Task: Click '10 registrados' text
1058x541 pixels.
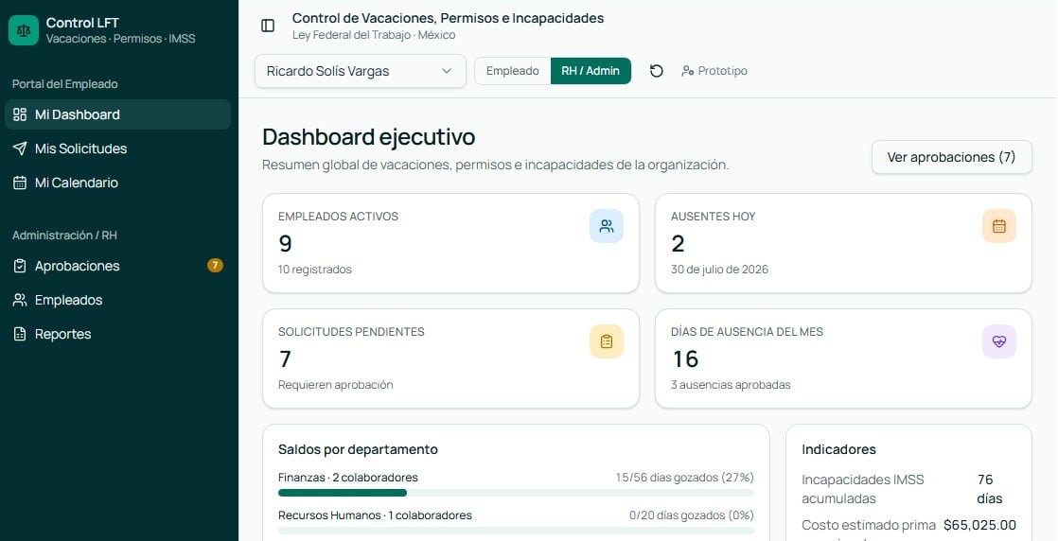Action: coord(314,270)
